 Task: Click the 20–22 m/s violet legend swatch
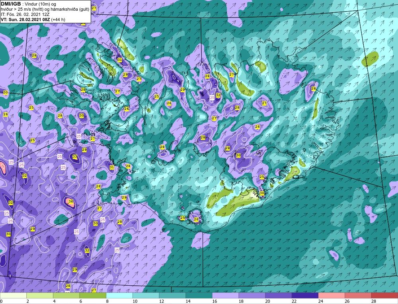coord(279,296)
